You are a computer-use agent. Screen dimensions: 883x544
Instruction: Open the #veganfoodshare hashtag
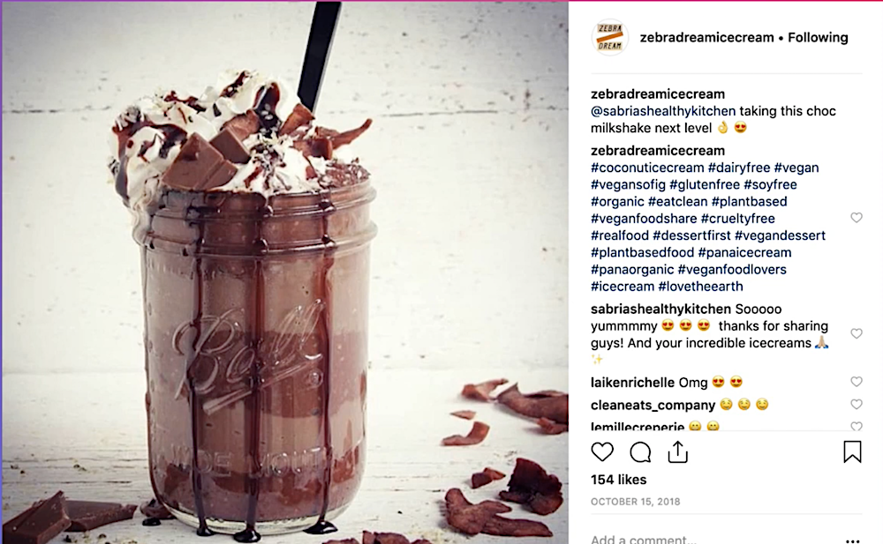coord(644,219)
